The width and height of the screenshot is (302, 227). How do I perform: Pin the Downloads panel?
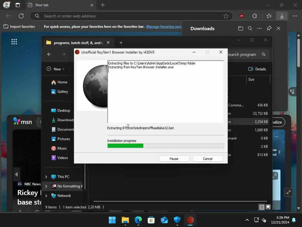pos(269,29)
